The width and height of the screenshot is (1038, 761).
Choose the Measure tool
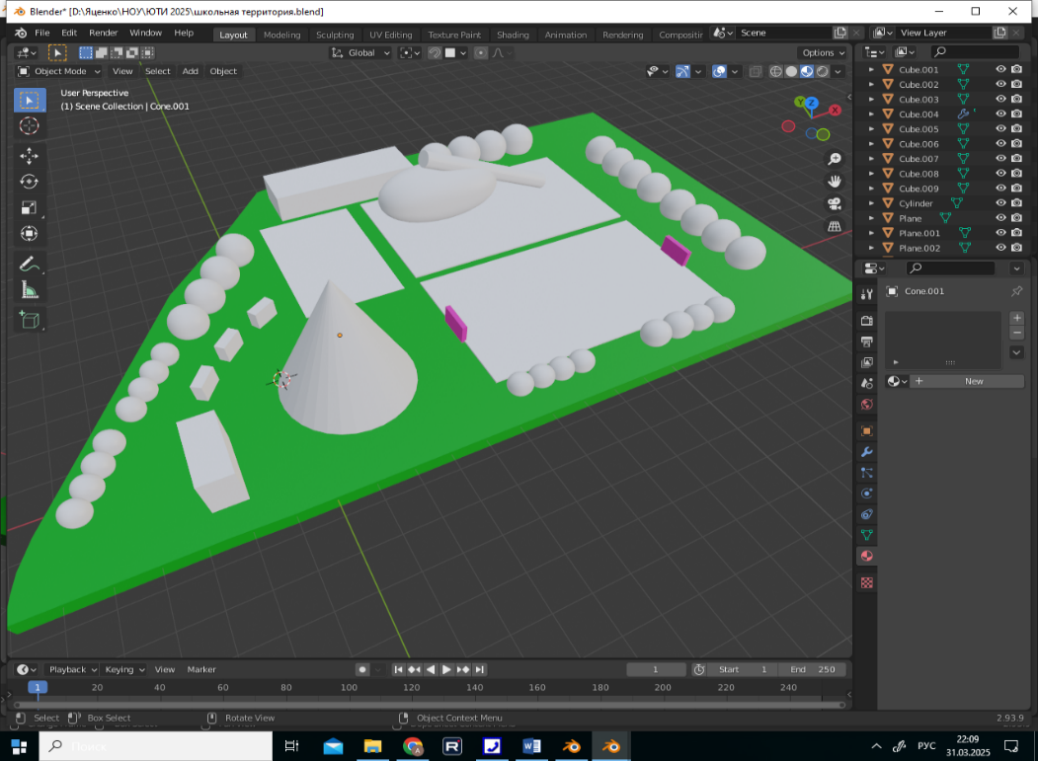[x=29, y=290]
